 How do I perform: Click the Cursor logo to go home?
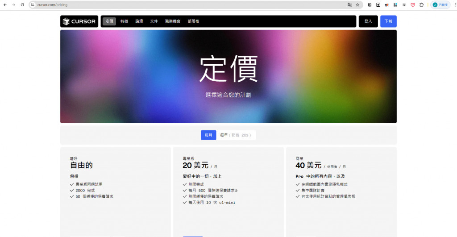click(79, 21)
